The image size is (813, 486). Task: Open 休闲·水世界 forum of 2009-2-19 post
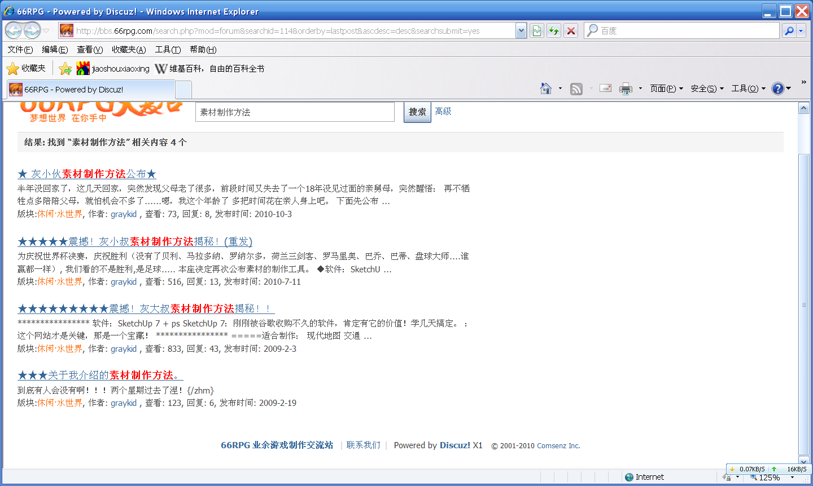point(60,403)
